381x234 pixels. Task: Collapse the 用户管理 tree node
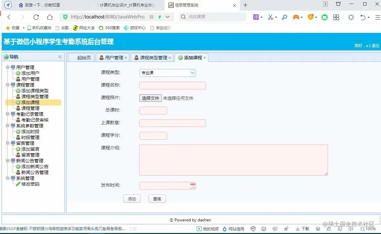point(7,67)
